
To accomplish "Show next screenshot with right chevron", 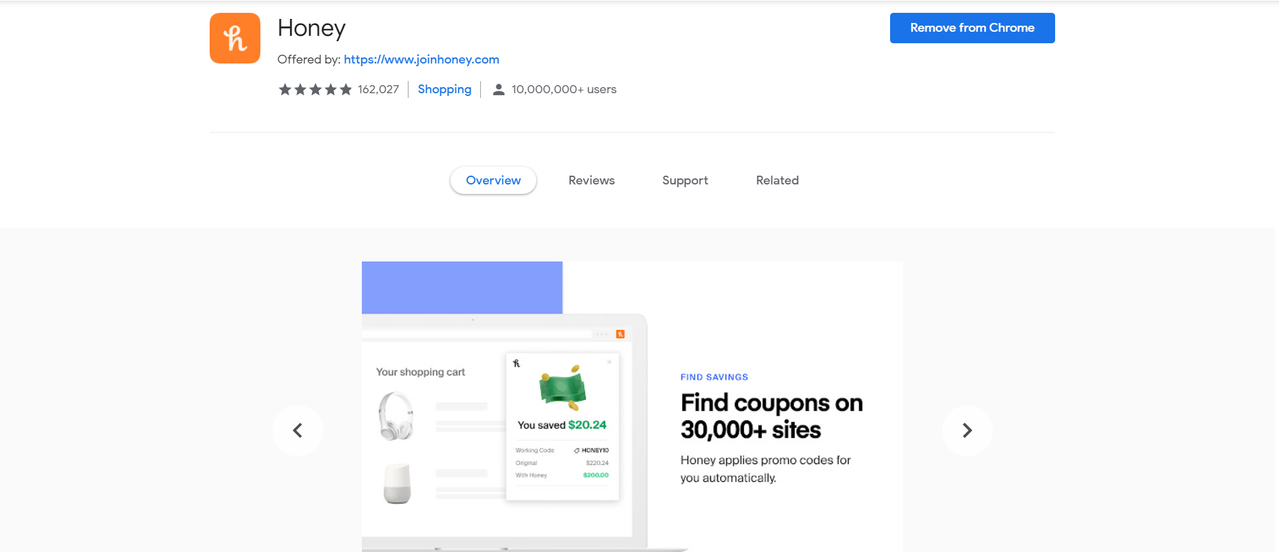I will click(967, 430).
